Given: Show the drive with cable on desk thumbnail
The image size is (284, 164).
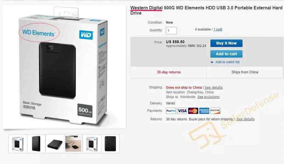Looking at the screenshot, I should [73, 144].
